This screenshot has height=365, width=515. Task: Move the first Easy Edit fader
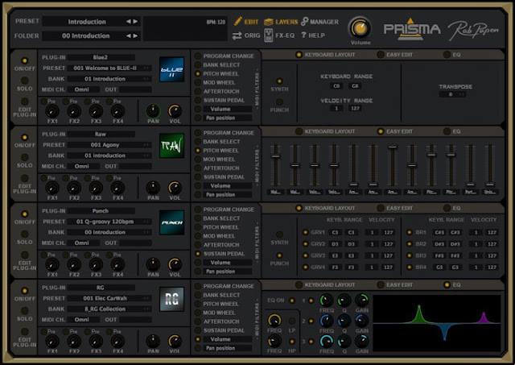(275, 156)
